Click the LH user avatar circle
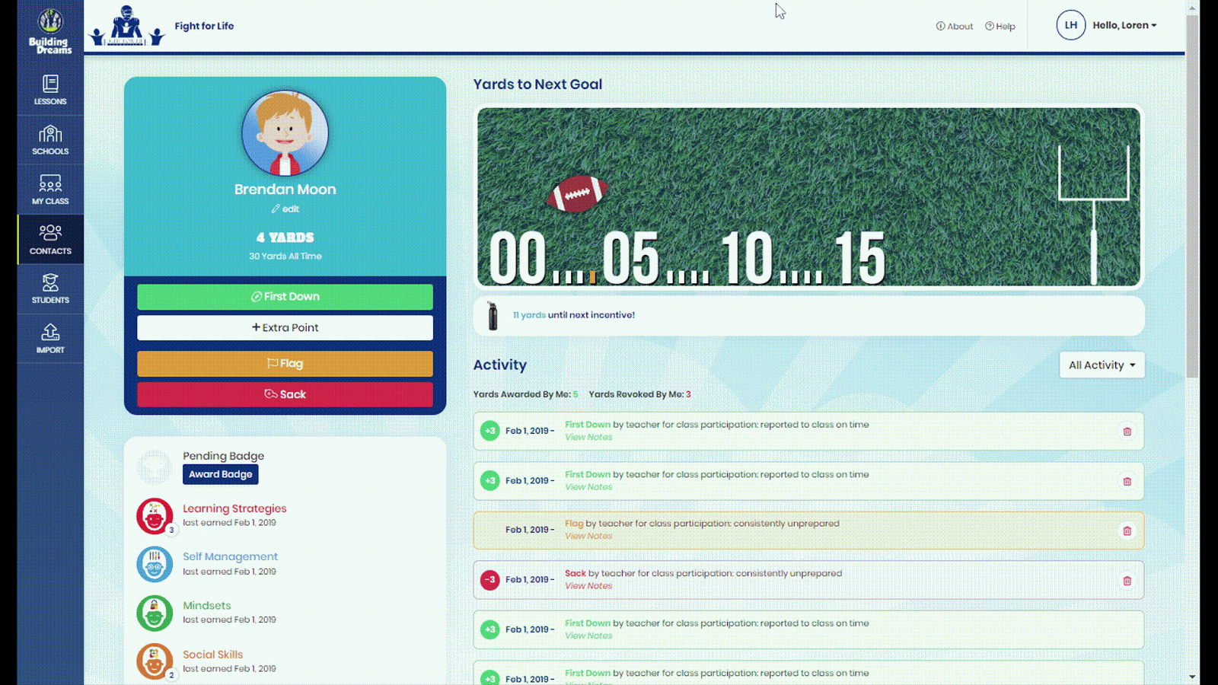Image resolution: width=1218 pixels, height=685 pixels. [x=1070, y=25]
